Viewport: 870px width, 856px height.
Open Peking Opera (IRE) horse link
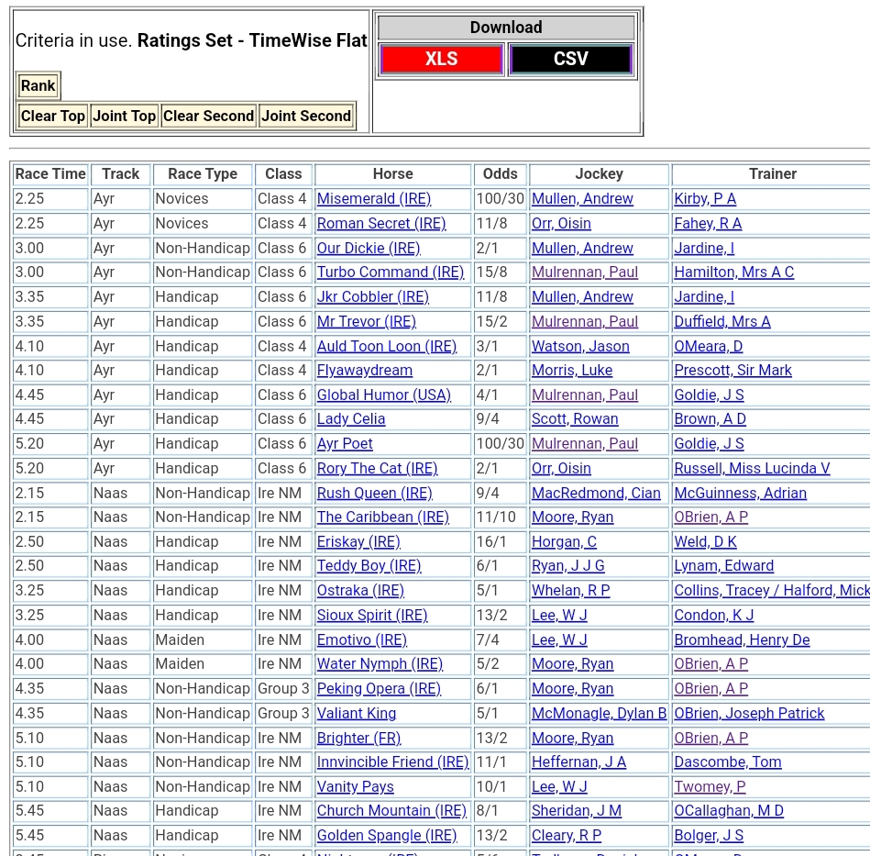coord(379,689)
